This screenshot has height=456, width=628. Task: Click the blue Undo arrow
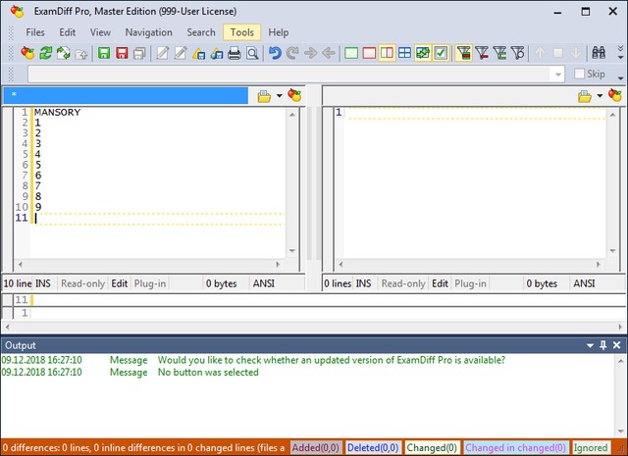coord(275,53)
